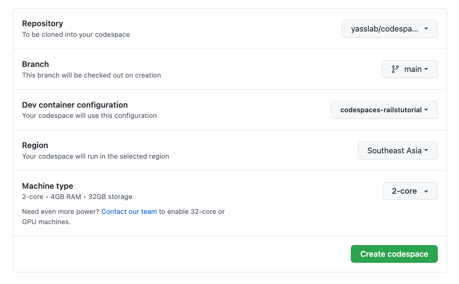This screenshot has width=459, height=284.
Task: Follow the Contact our team link
Action: pos(129,211)
